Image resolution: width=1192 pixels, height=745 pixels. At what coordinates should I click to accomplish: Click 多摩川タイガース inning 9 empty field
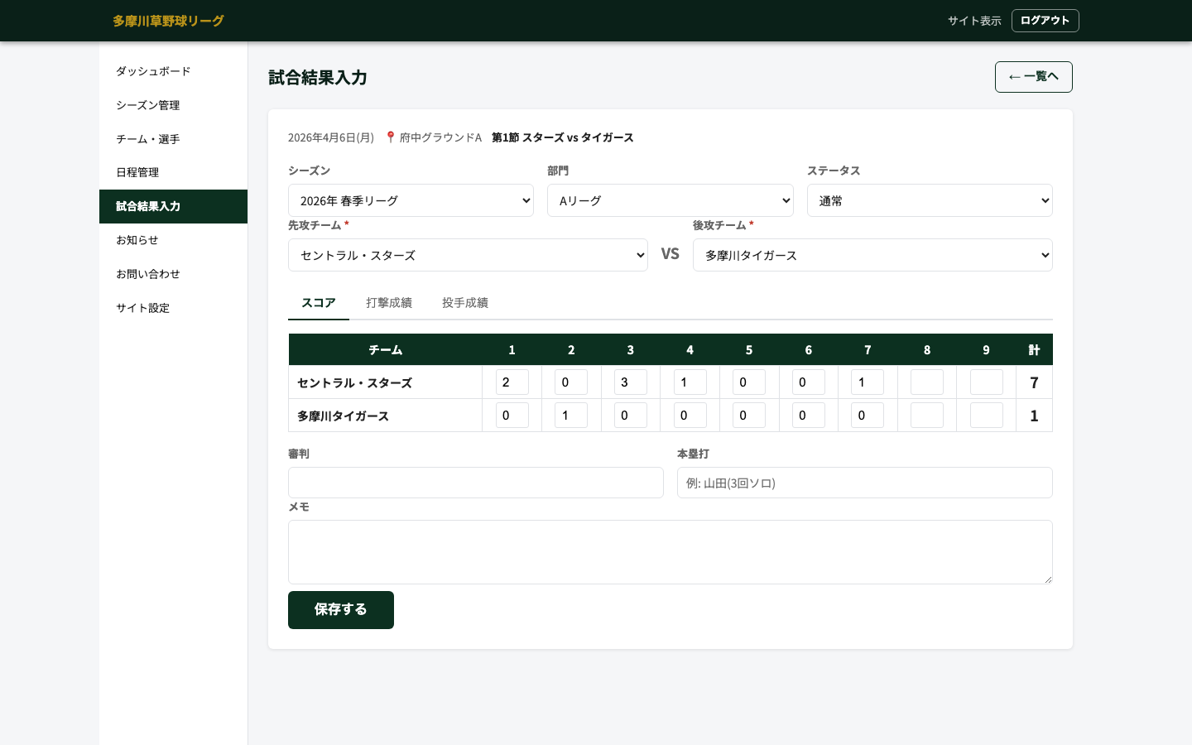tap(987, 416)
